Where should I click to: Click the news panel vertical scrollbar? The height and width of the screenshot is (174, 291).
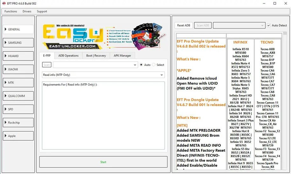(285, 101)
